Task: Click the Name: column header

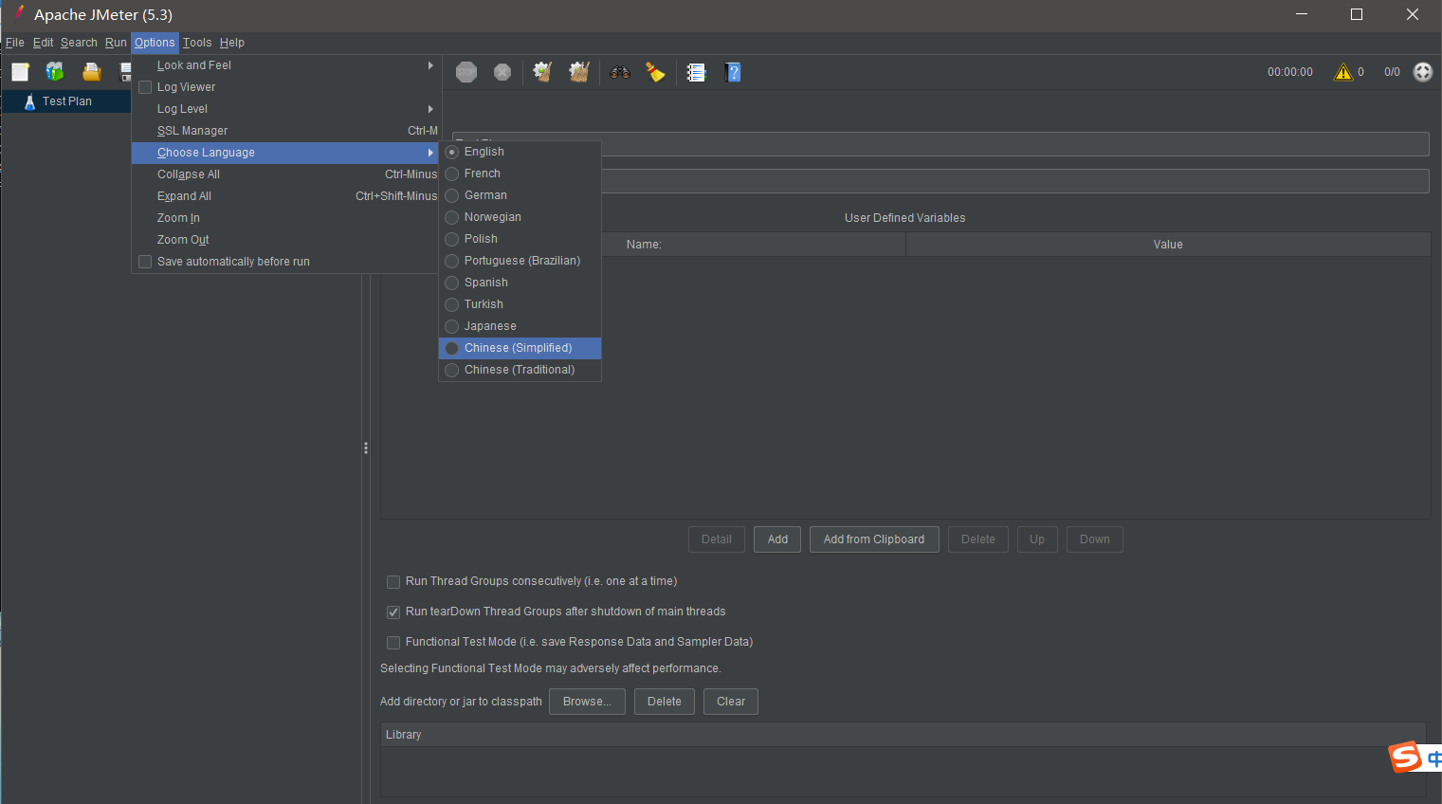Action: (x=644, y=245)
